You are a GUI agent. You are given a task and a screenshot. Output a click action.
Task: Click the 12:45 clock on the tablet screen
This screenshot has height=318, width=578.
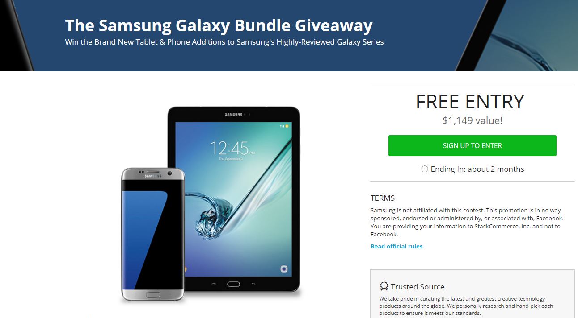pos(229,148)
